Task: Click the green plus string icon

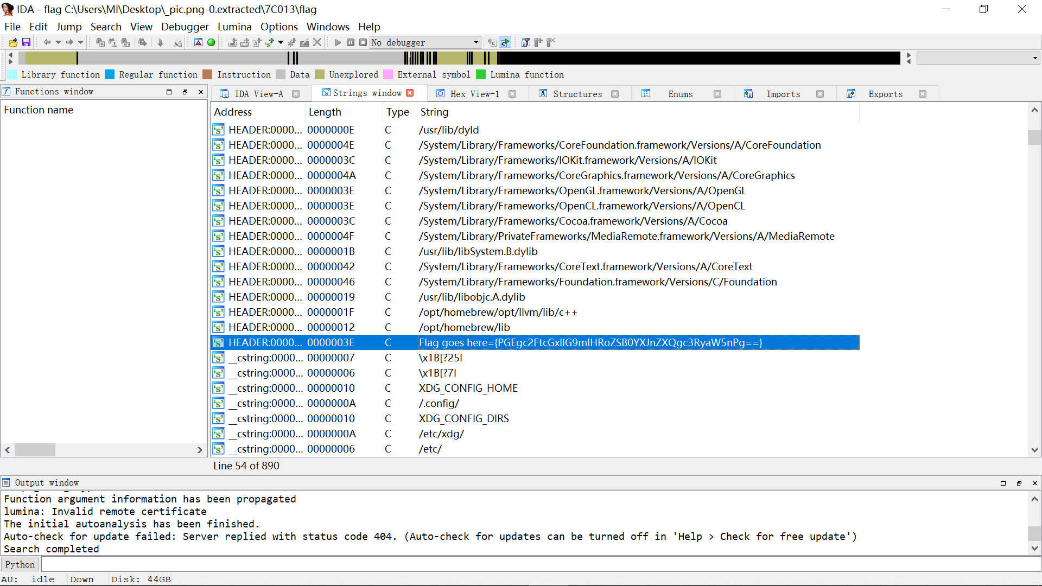Action: click(270, 42)
